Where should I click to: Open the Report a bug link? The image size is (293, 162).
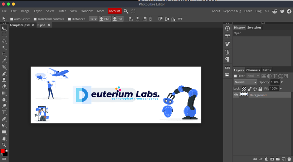tap(232, 11)
